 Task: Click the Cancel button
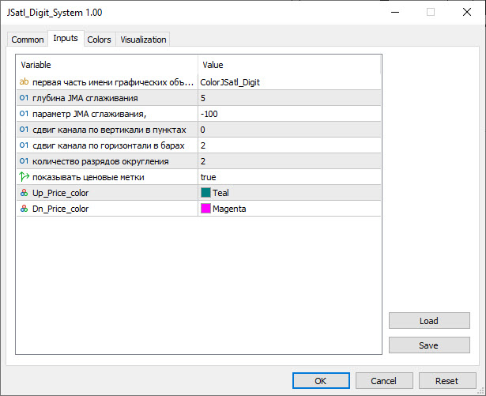(x=384, y=380)
